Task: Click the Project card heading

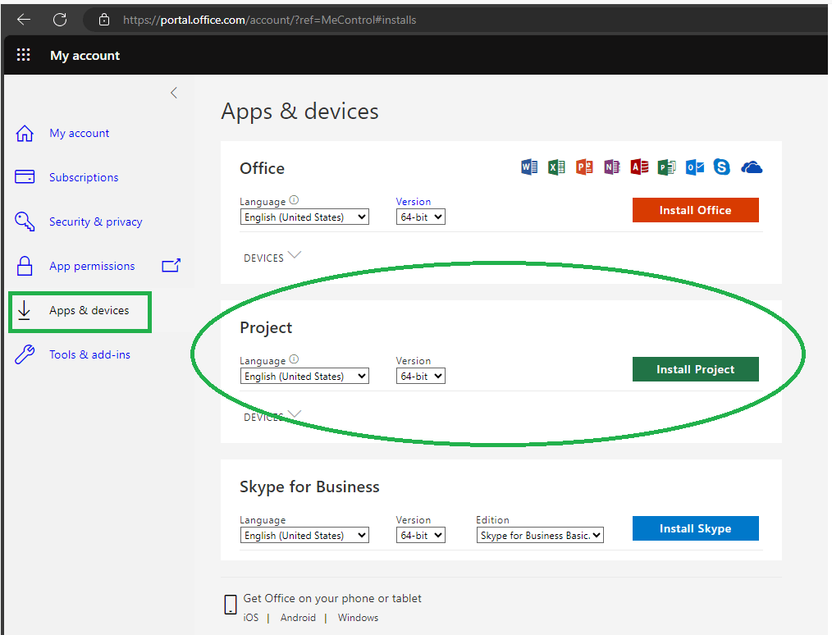Action: [266, 328]
